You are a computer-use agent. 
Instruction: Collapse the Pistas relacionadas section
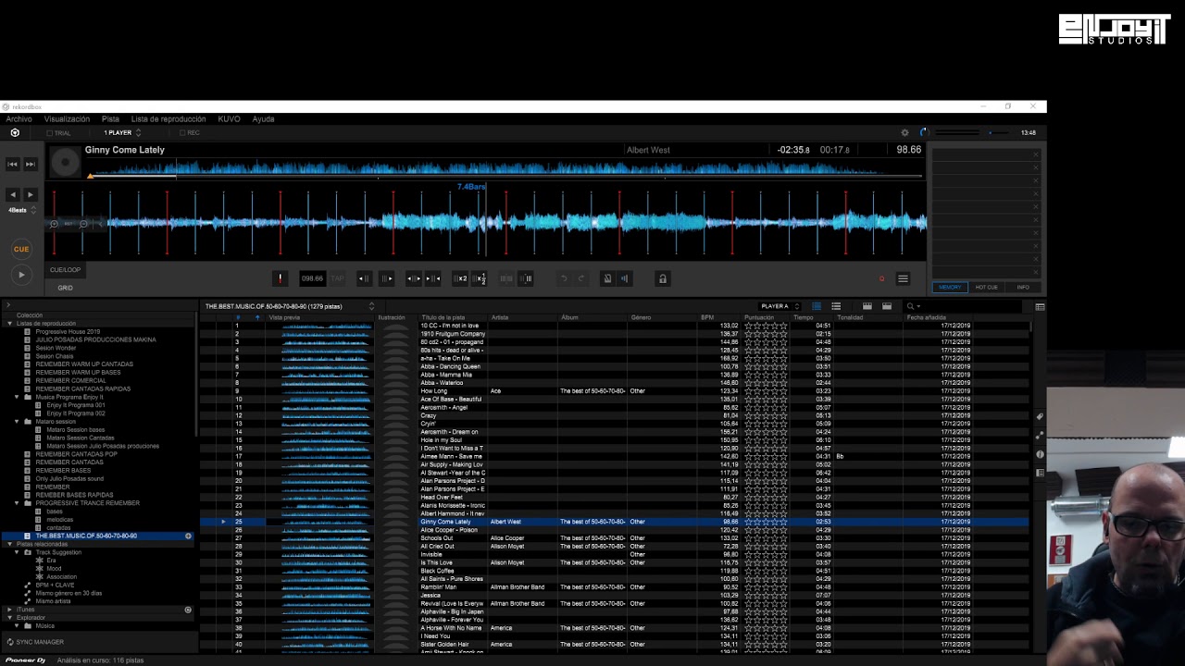pos(9,544)
